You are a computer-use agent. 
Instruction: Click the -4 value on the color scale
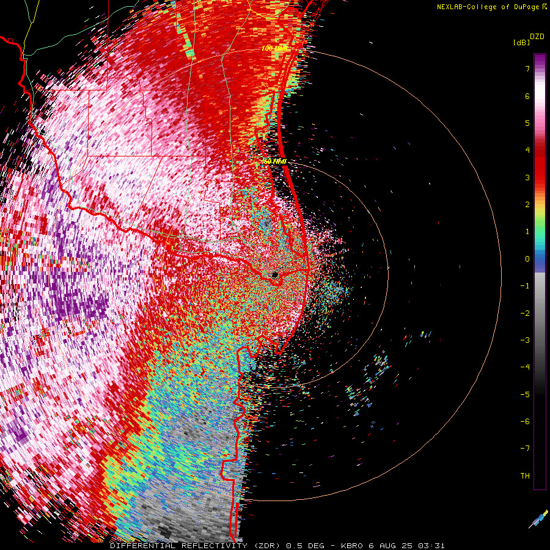click(x=525, y=367)
